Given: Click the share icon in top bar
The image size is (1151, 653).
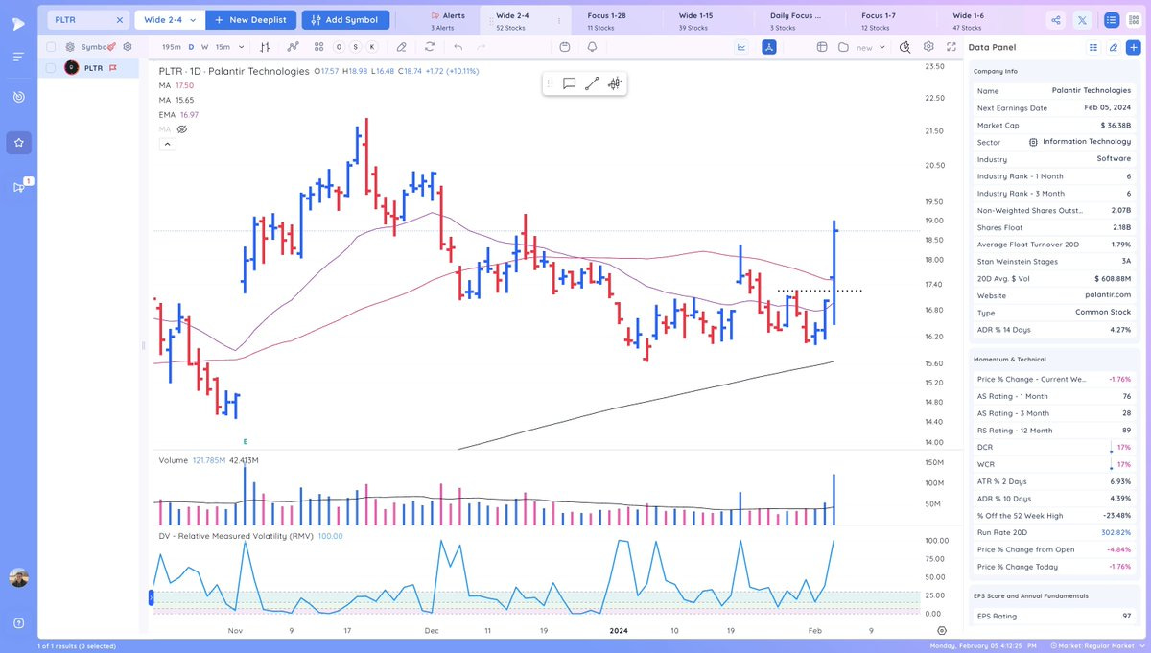Looking at the screenshot, I should (1056, 19).
